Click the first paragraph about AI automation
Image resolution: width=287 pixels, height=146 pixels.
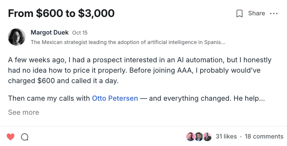(x=140, y=70)
